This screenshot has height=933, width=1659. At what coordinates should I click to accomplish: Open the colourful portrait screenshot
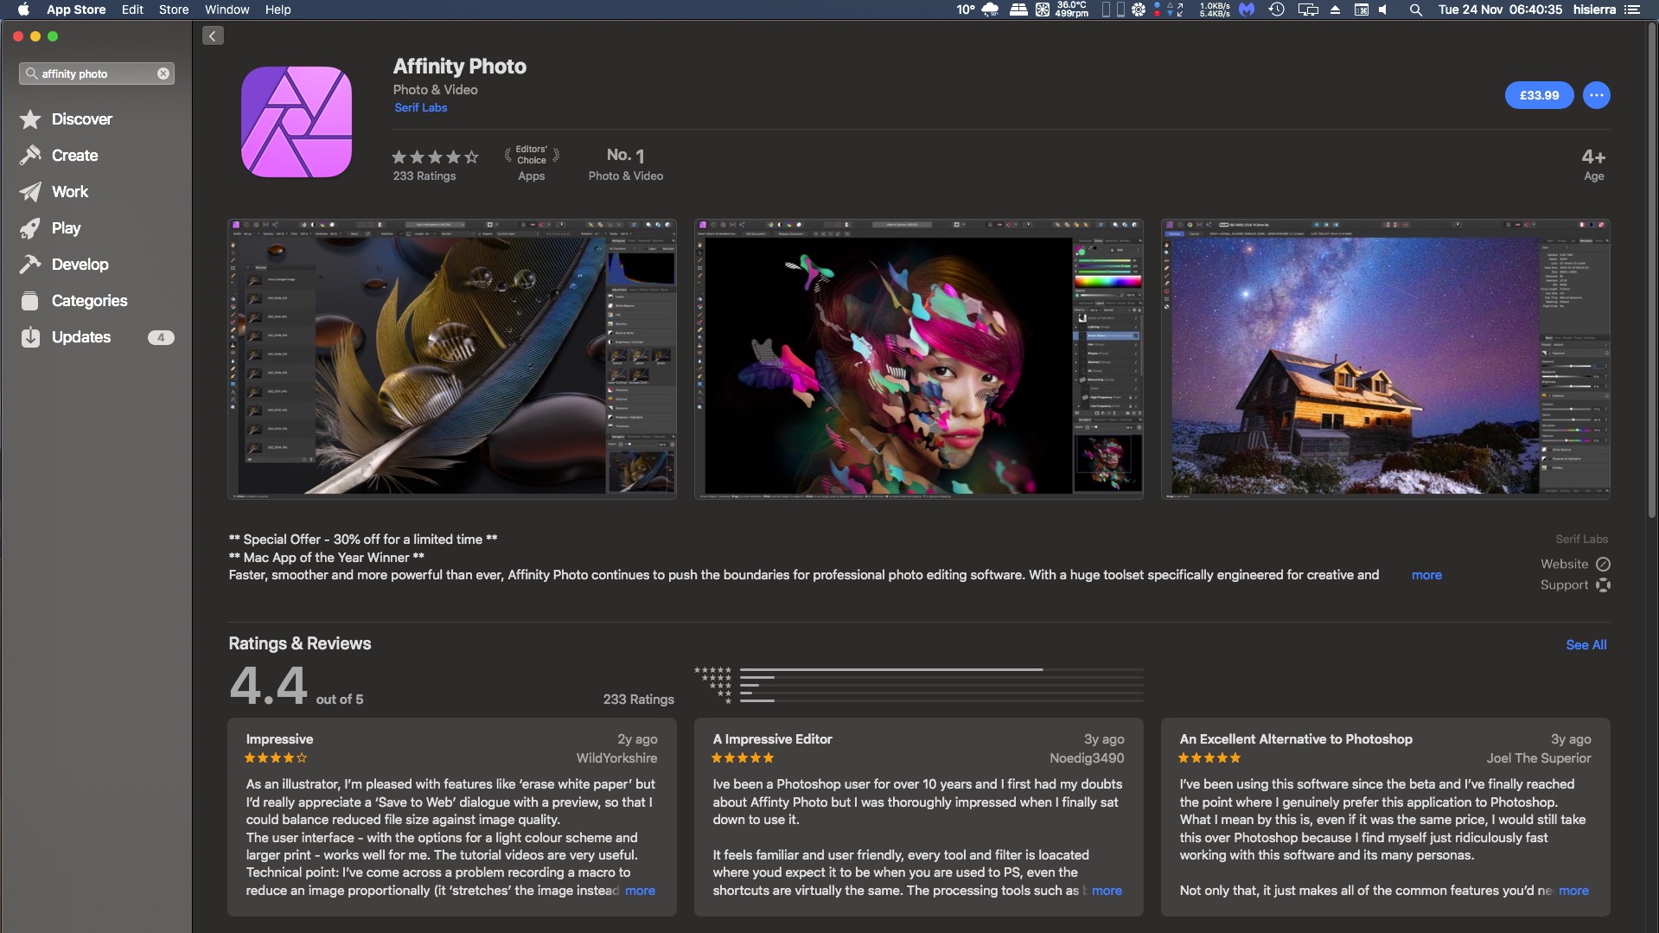coord(919,359)
